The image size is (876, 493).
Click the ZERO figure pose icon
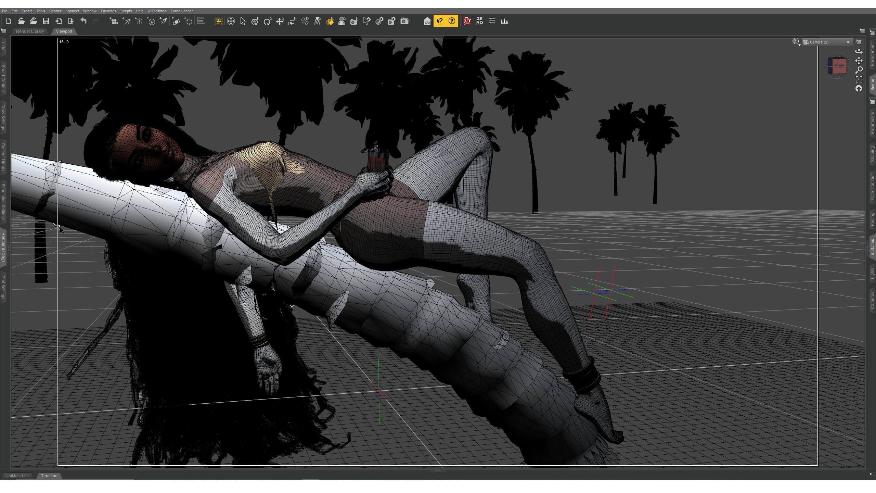click(480, 21)
